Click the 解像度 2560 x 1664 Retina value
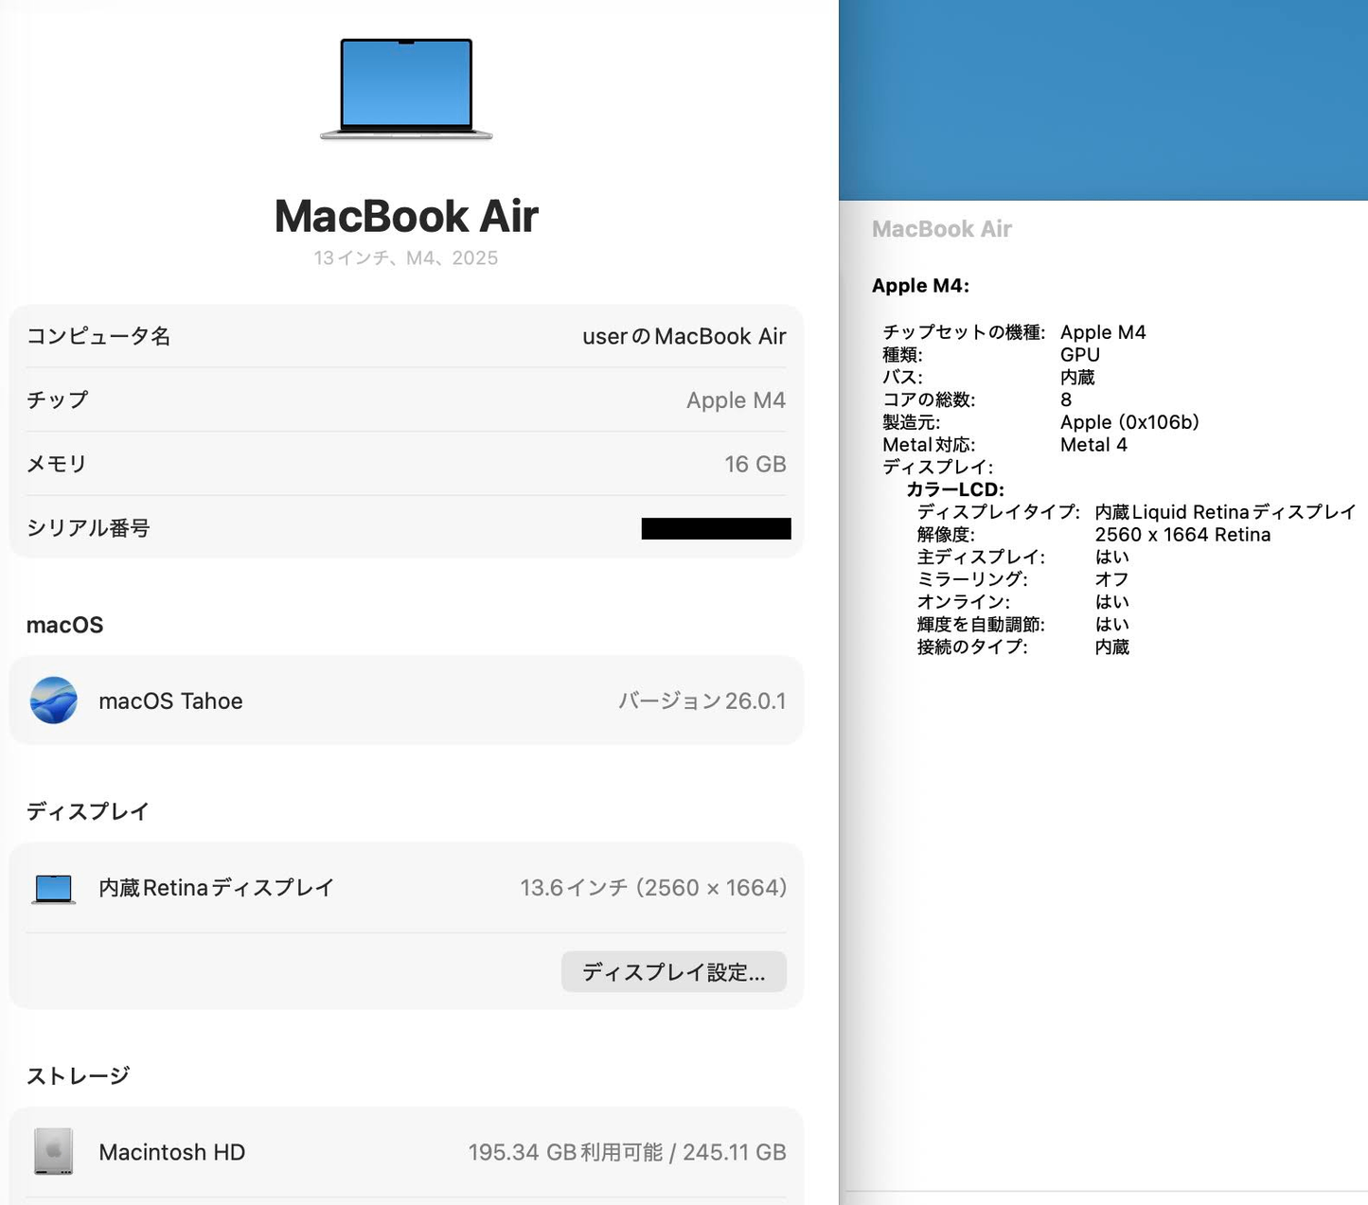 (x=1182, y=534)
